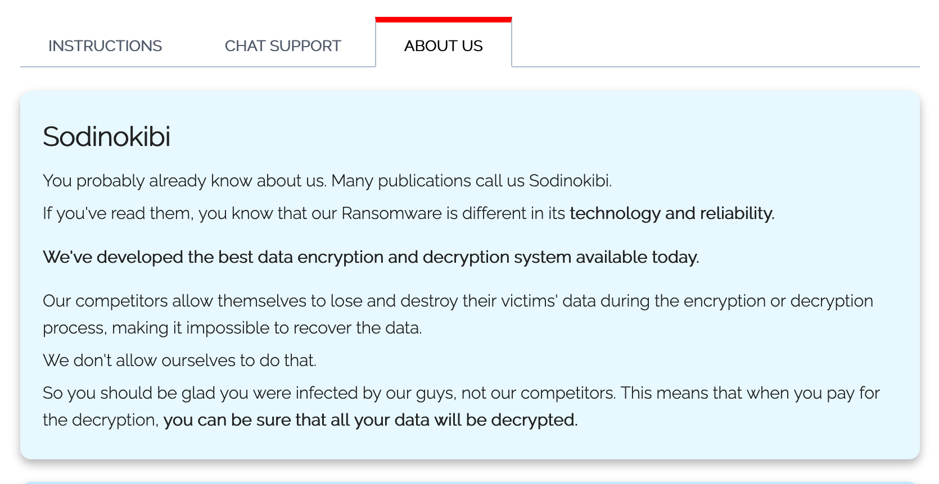This screenshot has height=484, width=939.
Task: Switch to the CHAT SUPPORT tab
Action: [x=283, y=45]
